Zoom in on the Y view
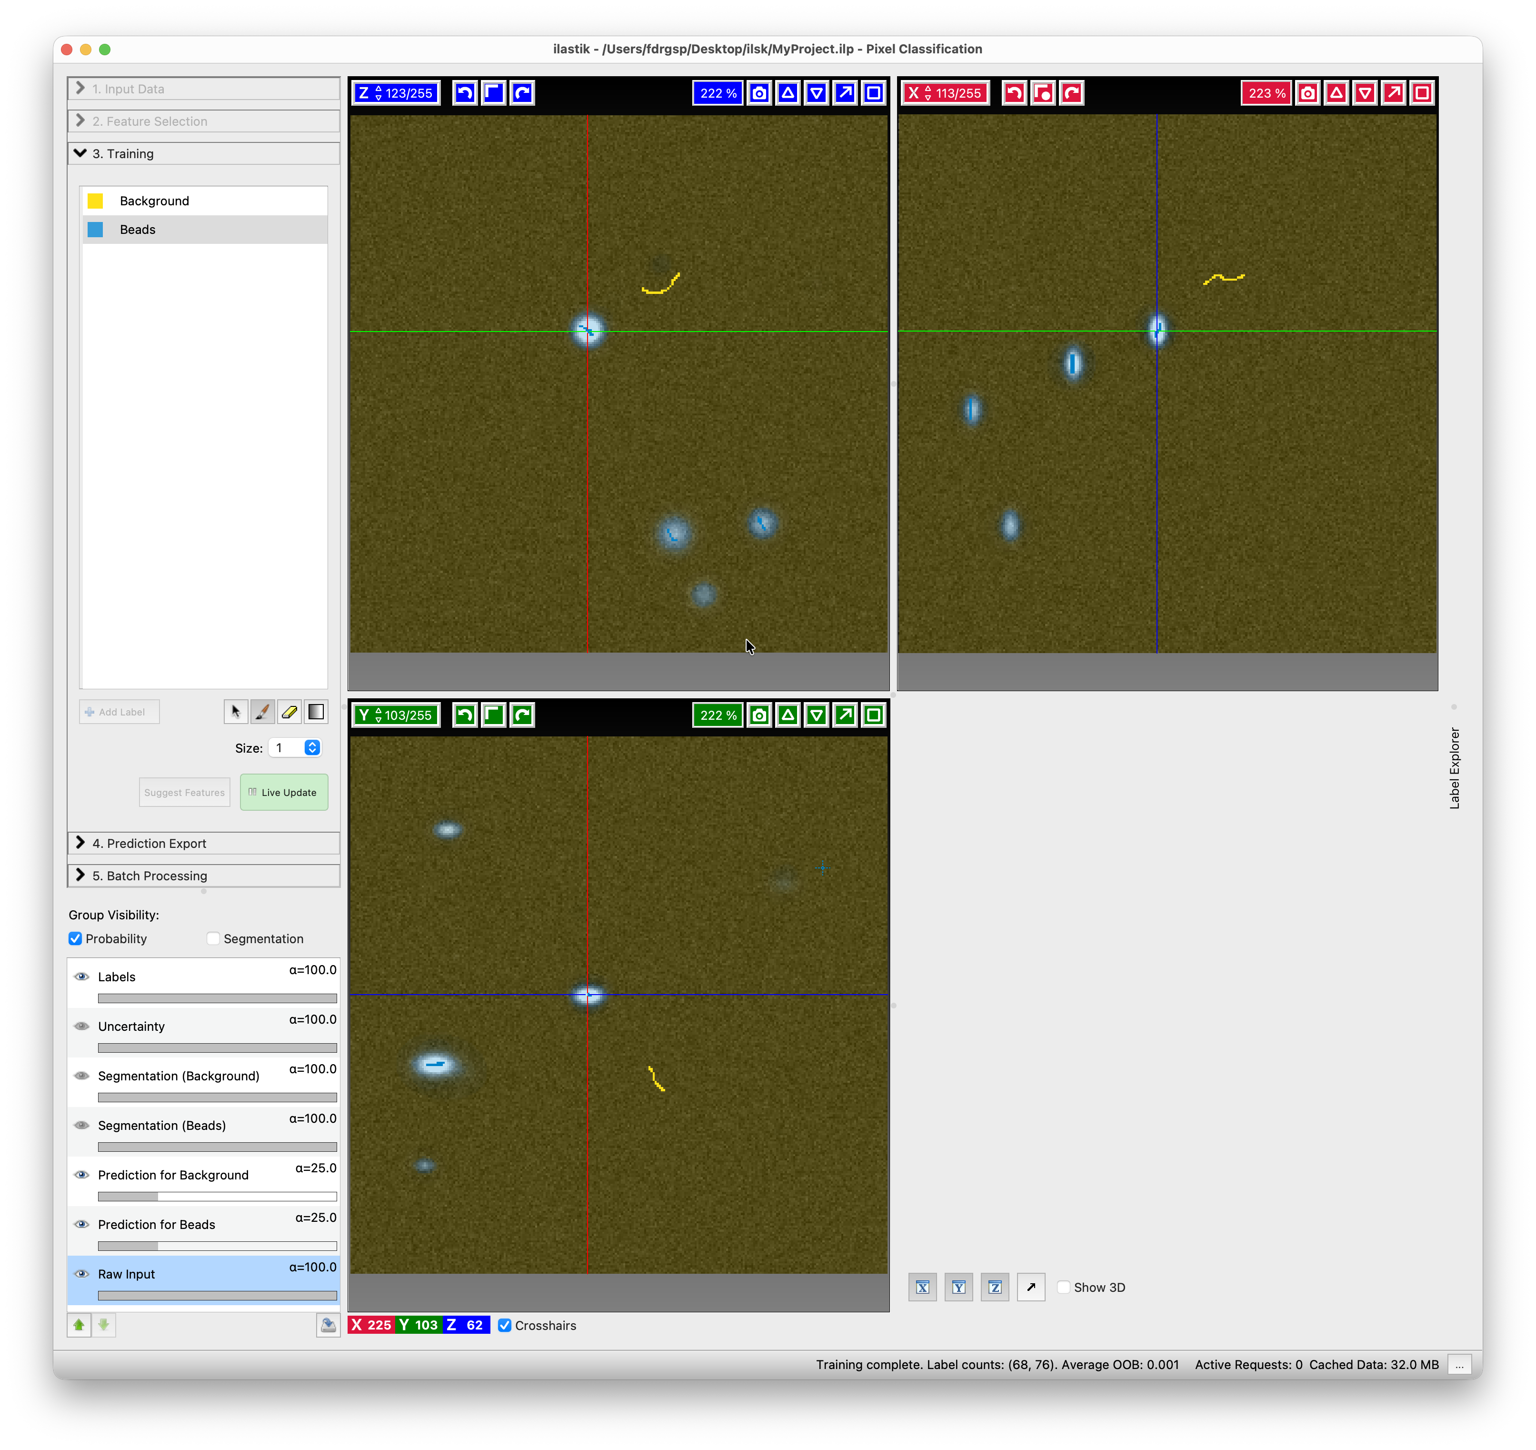The height and width of the screenshot is (1450, 1536). click(x=788, y=715)
